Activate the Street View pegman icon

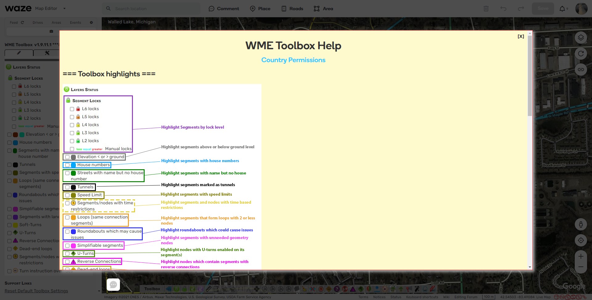click(x=581, y=224)
